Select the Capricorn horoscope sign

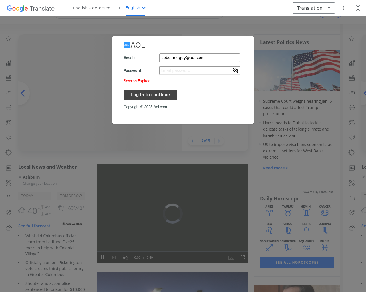click(x=288, y=246)
